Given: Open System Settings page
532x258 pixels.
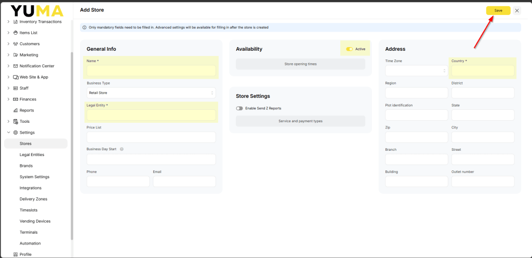Looking at the screenshot, I should [x=35, y=177].
